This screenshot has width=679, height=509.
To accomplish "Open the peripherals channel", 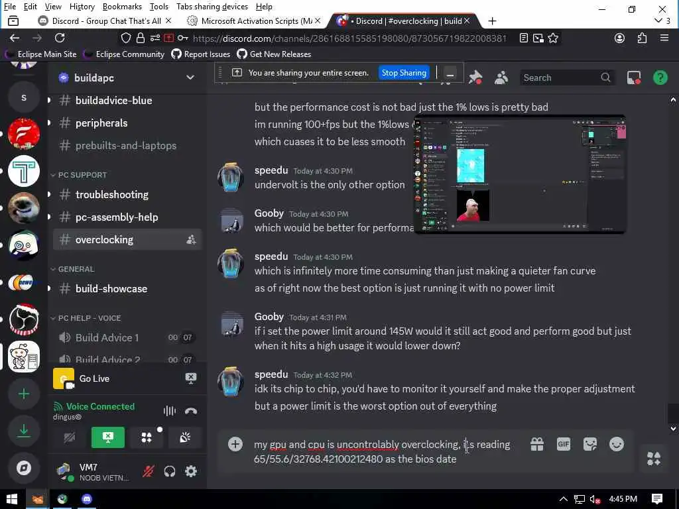I will [x=126, y=123].
